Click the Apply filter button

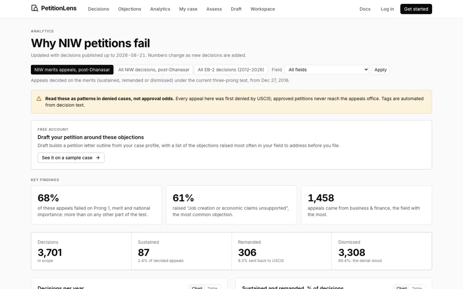click(380, 70)
